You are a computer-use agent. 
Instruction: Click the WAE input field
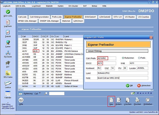pyautogui.click(x=139, y=63)
